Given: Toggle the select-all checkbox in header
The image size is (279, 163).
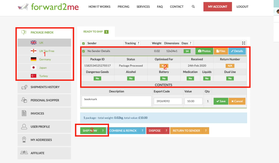Looking at the screenshot, I should [83, 43].
